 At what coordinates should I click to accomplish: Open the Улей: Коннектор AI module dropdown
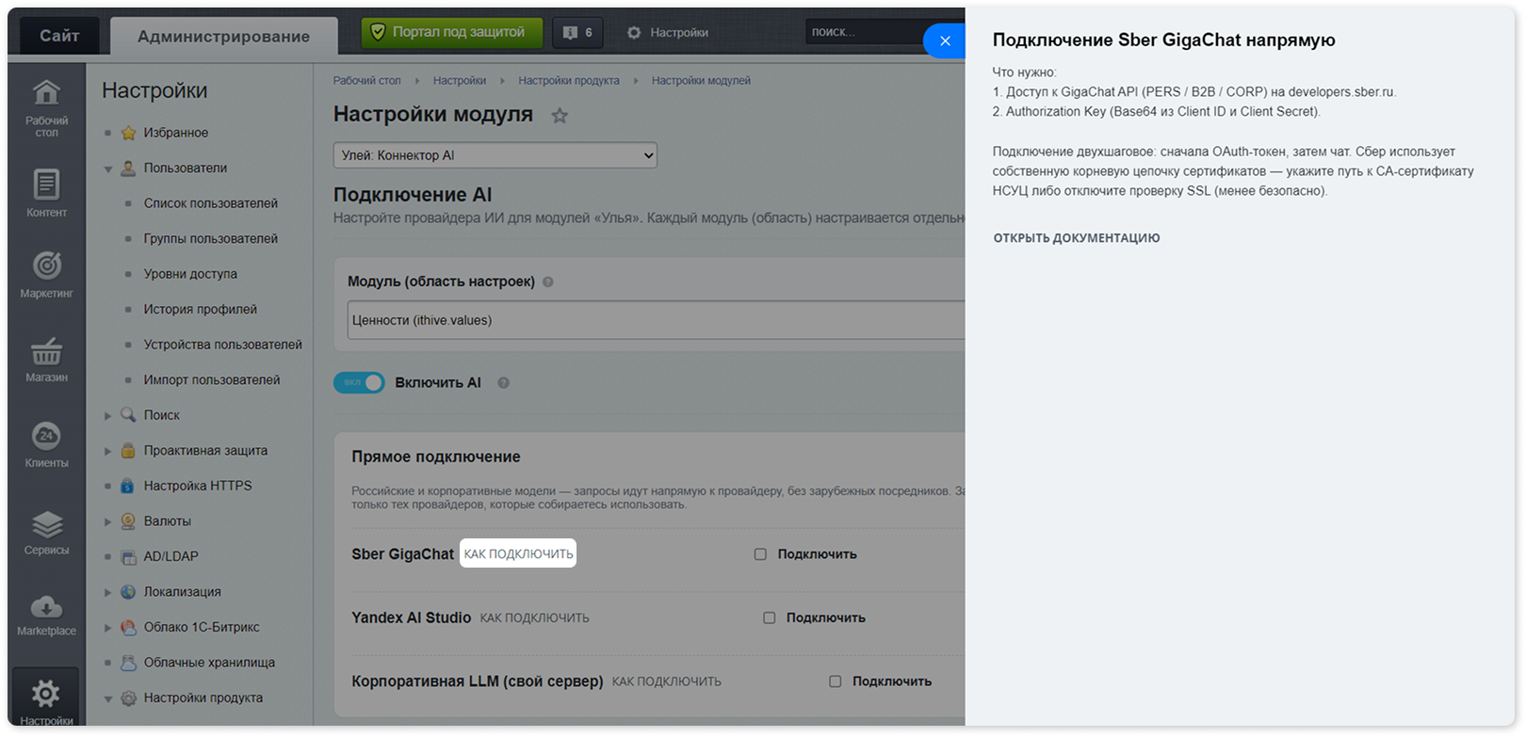click(495, 155)
